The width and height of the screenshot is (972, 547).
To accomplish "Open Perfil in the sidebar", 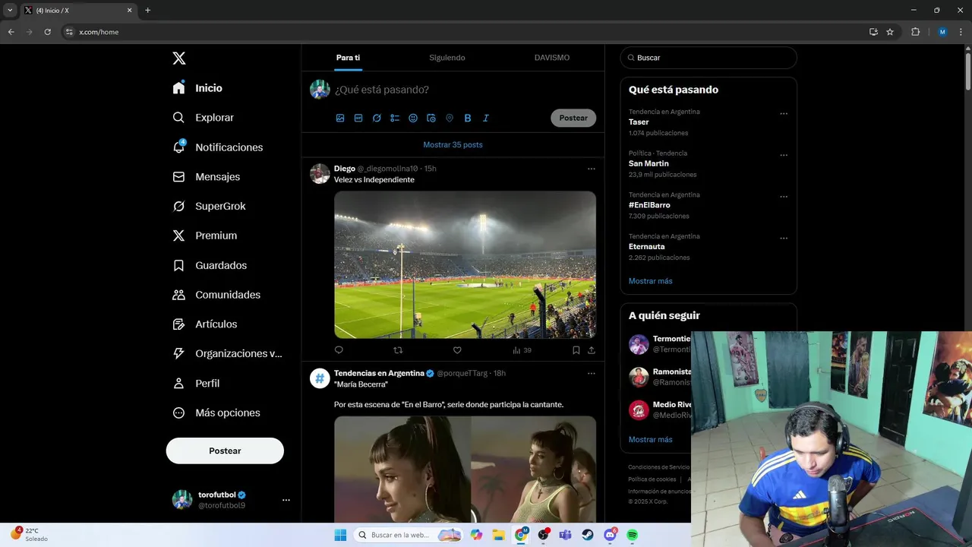I will coord(196,384).
